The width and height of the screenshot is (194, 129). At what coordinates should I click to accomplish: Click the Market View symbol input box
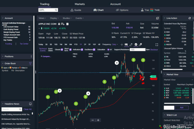point(169,108)
